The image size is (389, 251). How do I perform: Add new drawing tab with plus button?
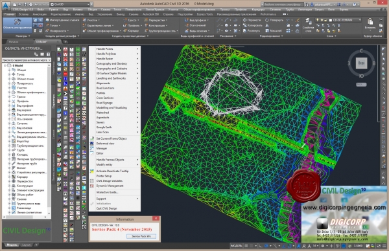pos(65,41)
